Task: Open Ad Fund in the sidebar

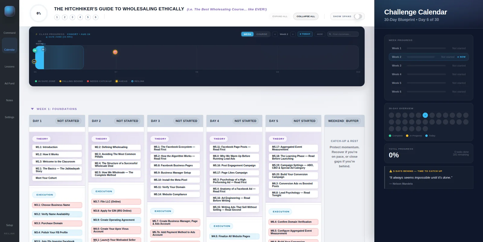Action: (10, 83)
